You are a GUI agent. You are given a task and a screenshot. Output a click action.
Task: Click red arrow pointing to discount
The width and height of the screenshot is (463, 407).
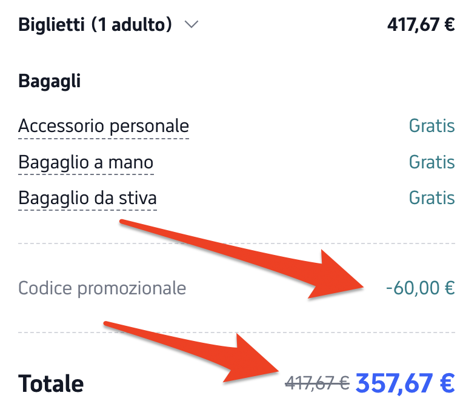point(242,259)
